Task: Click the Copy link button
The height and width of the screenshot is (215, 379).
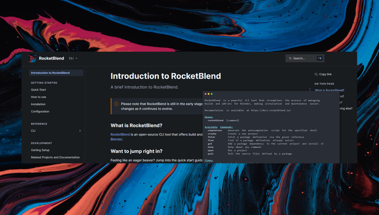Action: [323, 74]
